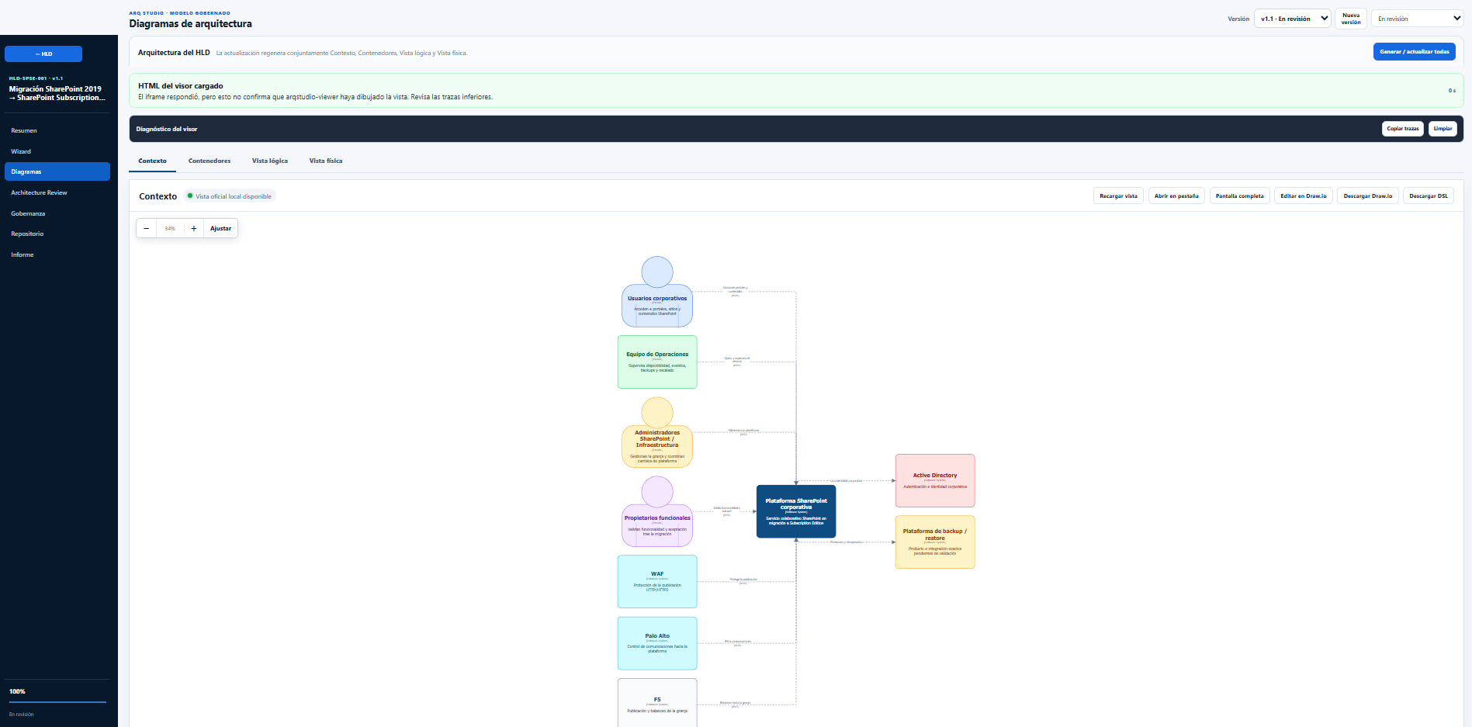This screenshot has height=727, width=1472.
Task: Select the Plataforma SharePoint corporativa node
Action: 796,511
